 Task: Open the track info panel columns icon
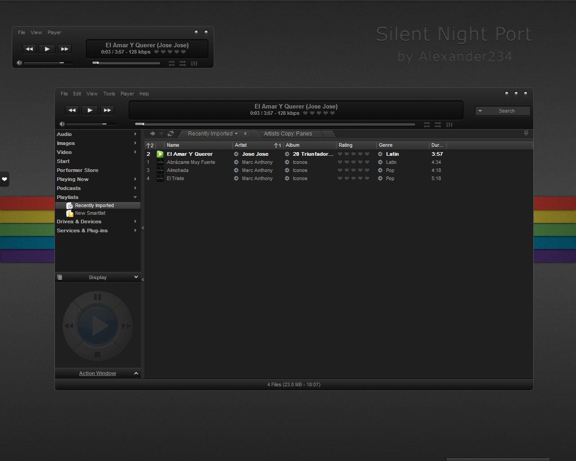(449, 125)
